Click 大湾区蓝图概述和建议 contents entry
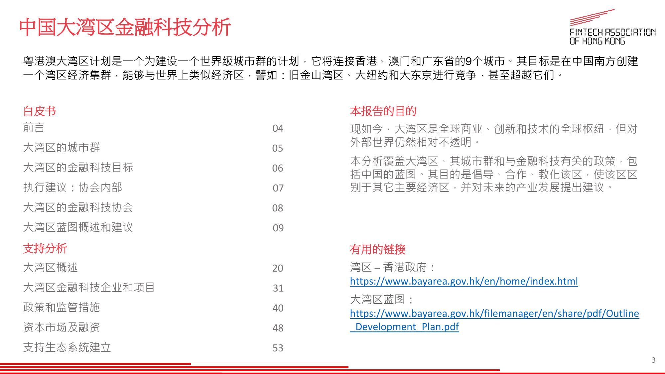The image size is (665, 374). pos(78,228)
